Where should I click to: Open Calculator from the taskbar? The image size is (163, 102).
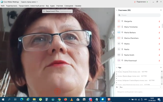tap(47, 99)
